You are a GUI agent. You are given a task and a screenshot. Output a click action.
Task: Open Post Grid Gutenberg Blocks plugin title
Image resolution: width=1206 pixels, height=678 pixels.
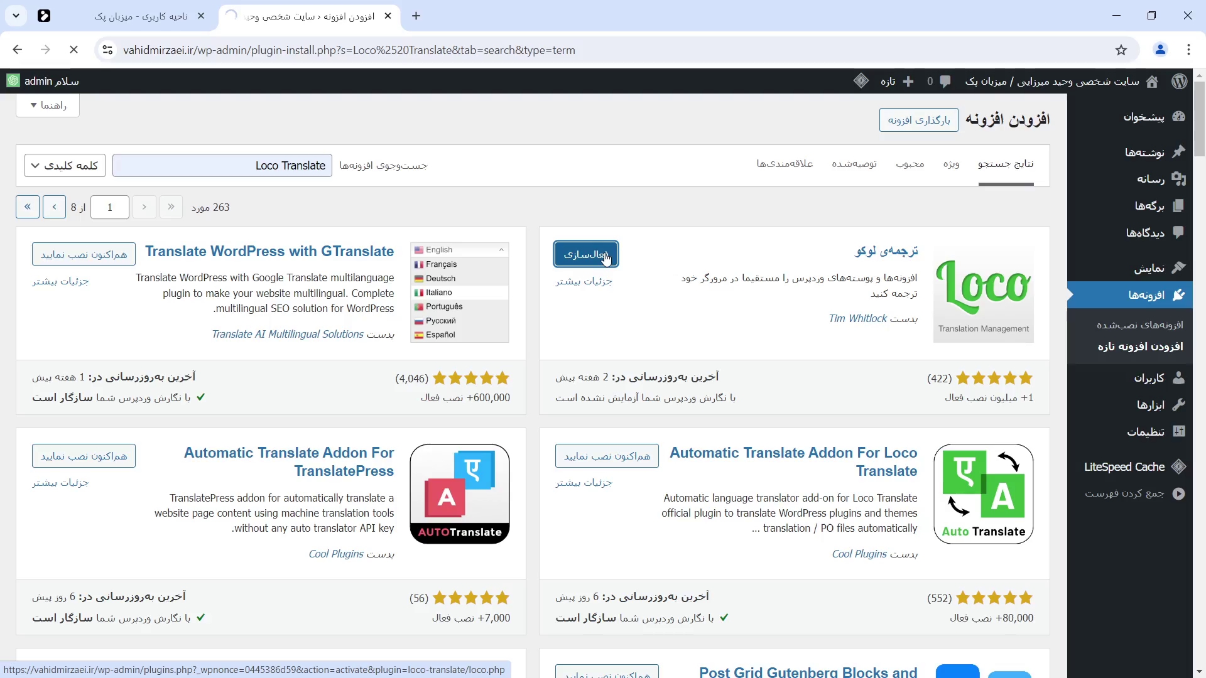tap(808, 672)
